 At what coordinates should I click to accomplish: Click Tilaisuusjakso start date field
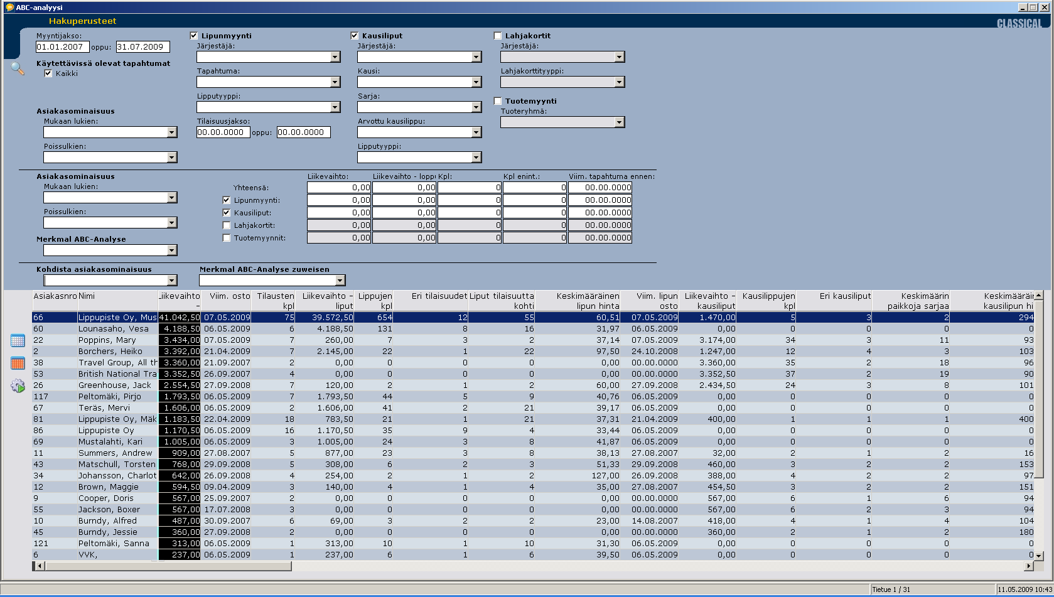[x=223, y=132]
